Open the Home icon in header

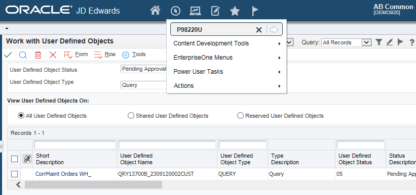[155, 11]
